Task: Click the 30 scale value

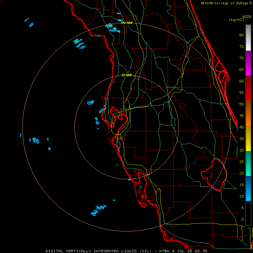Action: pos(241,150)
